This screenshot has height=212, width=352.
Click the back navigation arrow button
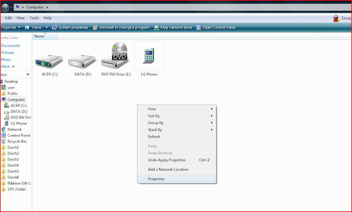[5, 7]
